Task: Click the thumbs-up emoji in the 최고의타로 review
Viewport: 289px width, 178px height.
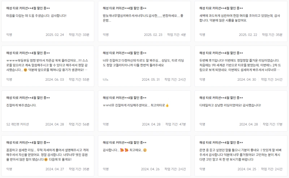Action: point(167,105)
